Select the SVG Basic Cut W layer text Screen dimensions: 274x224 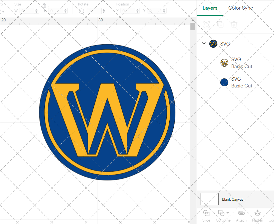[242, 63]
